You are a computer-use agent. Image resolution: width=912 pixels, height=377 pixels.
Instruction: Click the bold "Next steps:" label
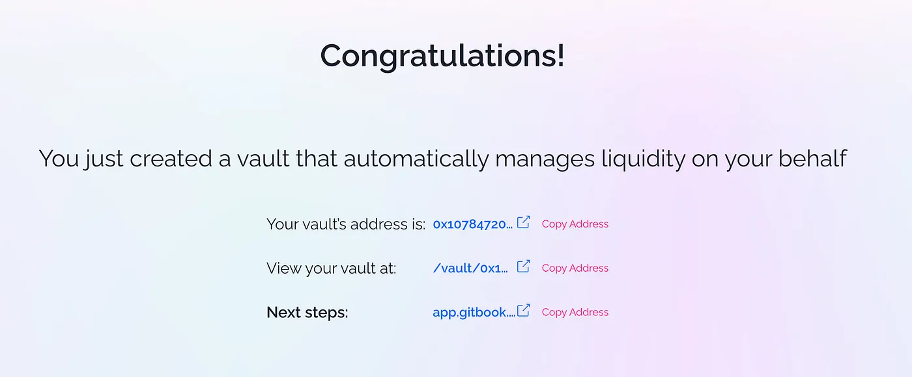click(307, 313)
